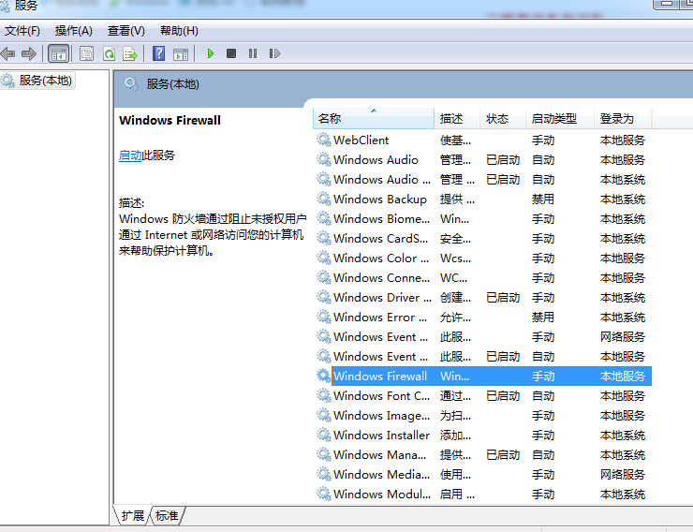
Task: Click the gear icon beside Windows Driver ...
Action: point(323,297)
